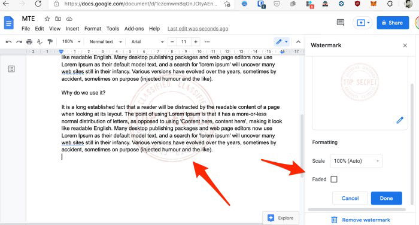Viewport: 419px width, 225px height.
Task: Click the red shield extension icon
Action: click(357, 4)
